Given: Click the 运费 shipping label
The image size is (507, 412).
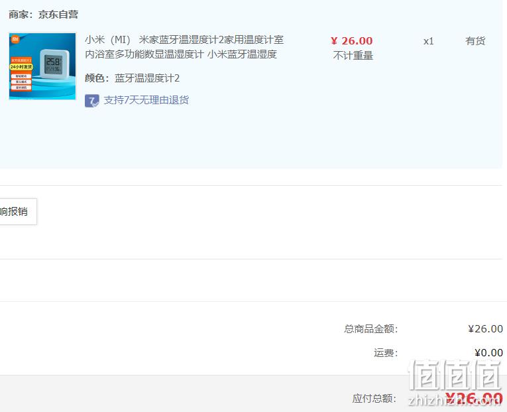Looking at the screenshot, I should [386, 353].
